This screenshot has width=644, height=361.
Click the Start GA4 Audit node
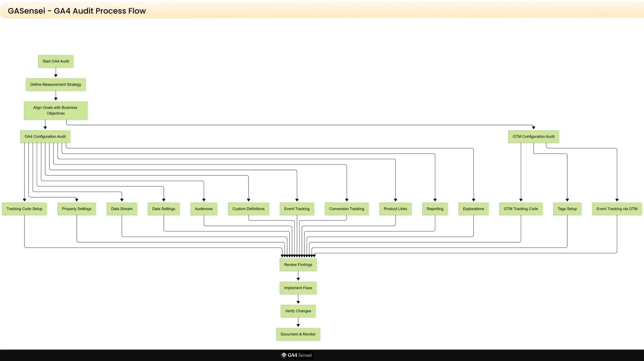point(56,61)
